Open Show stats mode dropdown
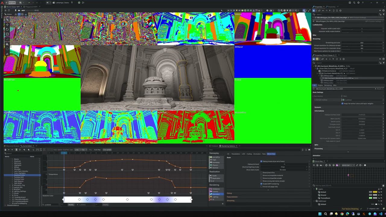 click(284, 170)
